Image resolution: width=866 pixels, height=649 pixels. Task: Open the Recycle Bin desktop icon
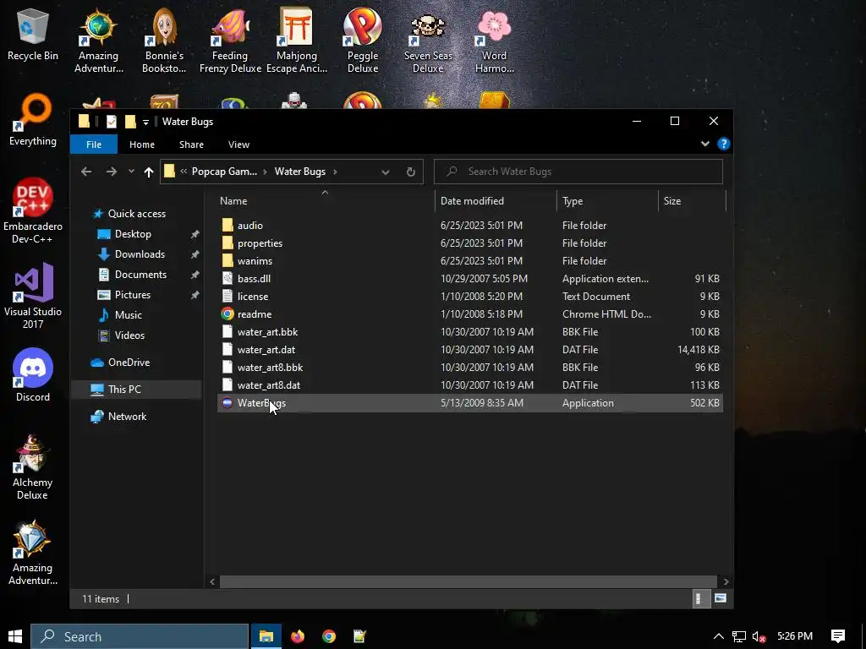[33, 34]
